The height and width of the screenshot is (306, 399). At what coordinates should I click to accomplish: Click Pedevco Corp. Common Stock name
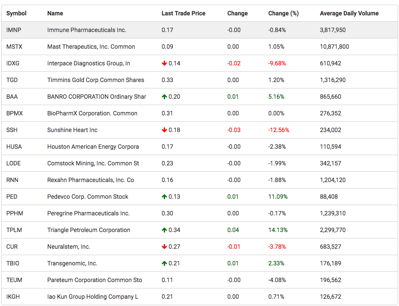tap(88, 197)
